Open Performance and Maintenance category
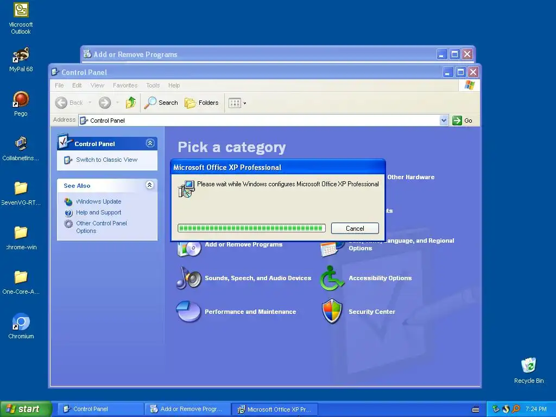The width and height of the screenshot is (556, 417). pos(250,312)
